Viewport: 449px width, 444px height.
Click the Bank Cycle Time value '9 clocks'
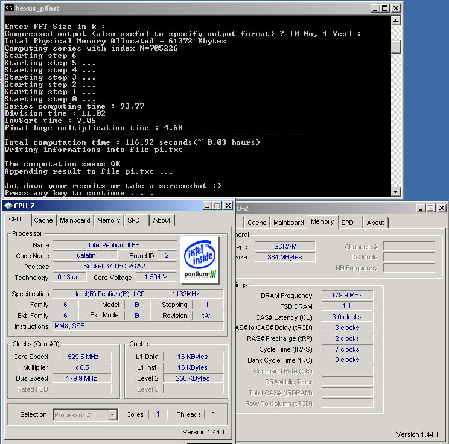[x=348, y=360]
